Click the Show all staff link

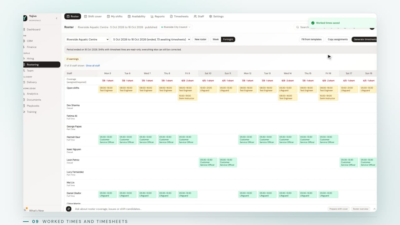pos(93,66)
